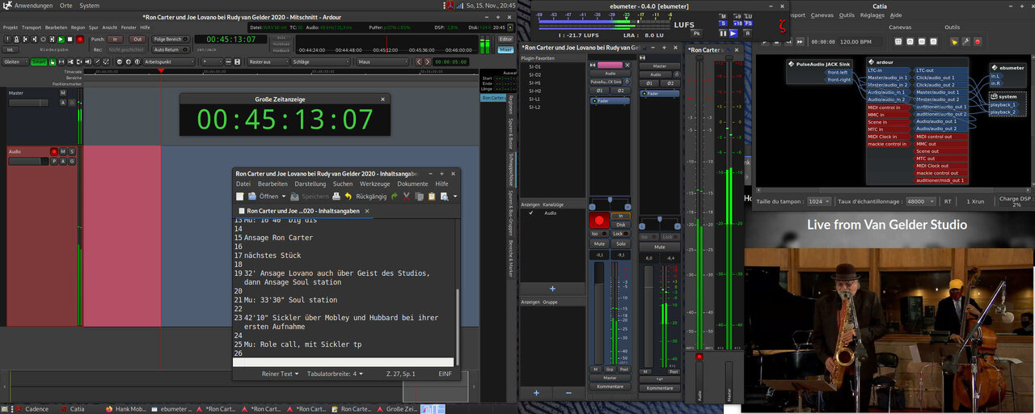Enable Punch Out in Ardour
1035x414 pixels.
137,39
